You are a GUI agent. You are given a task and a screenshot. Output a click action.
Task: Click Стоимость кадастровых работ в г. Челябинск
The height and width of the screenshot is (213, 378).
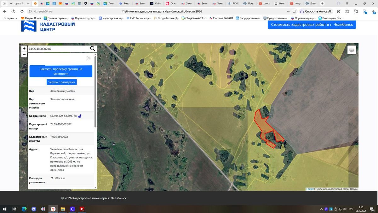click(x=312, y=25)
